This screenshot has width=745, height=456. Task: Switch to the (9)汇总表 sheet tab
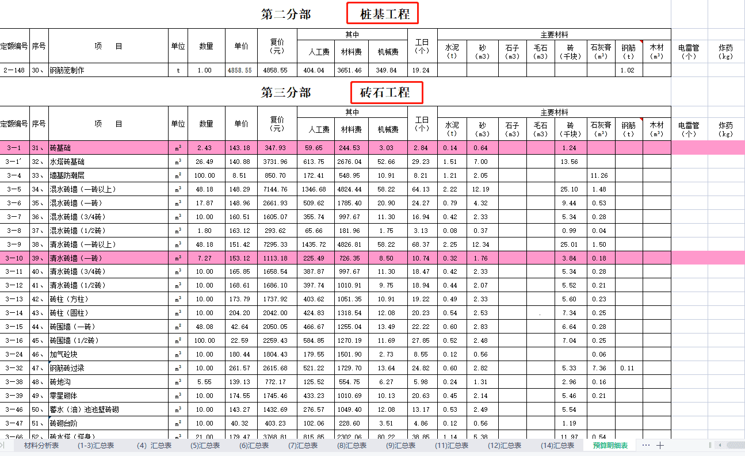(x=400, y=446)
